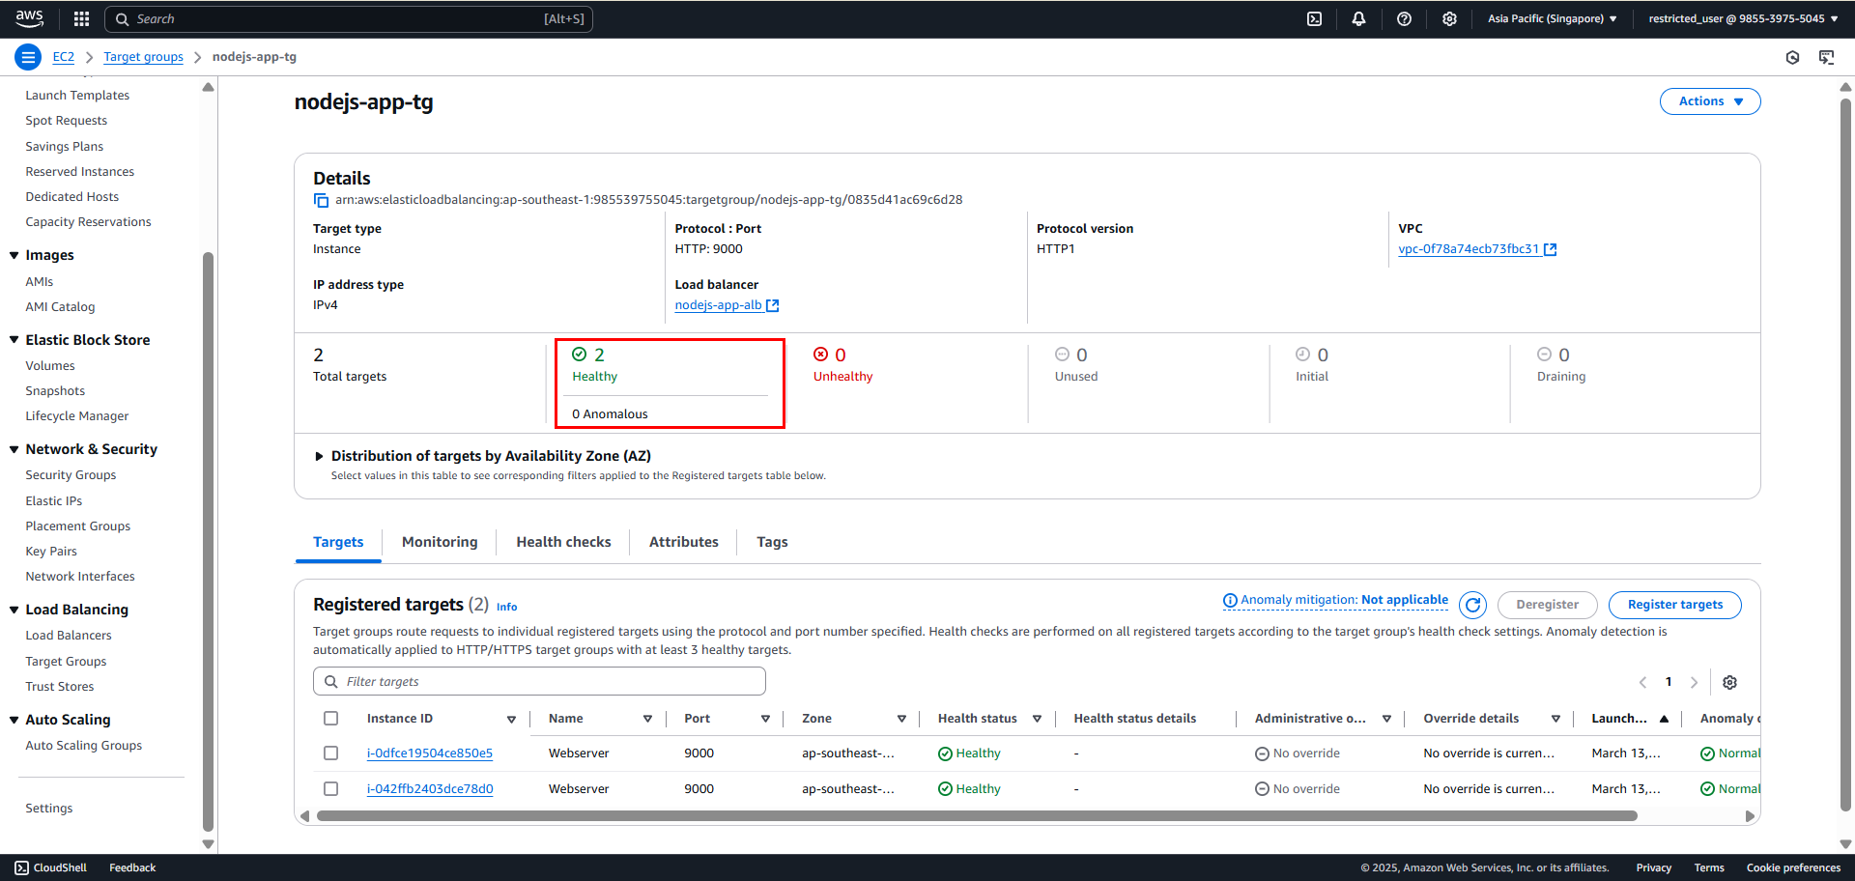Open the Asia Pacific (Singapore) region selector

click(1552, 18)
